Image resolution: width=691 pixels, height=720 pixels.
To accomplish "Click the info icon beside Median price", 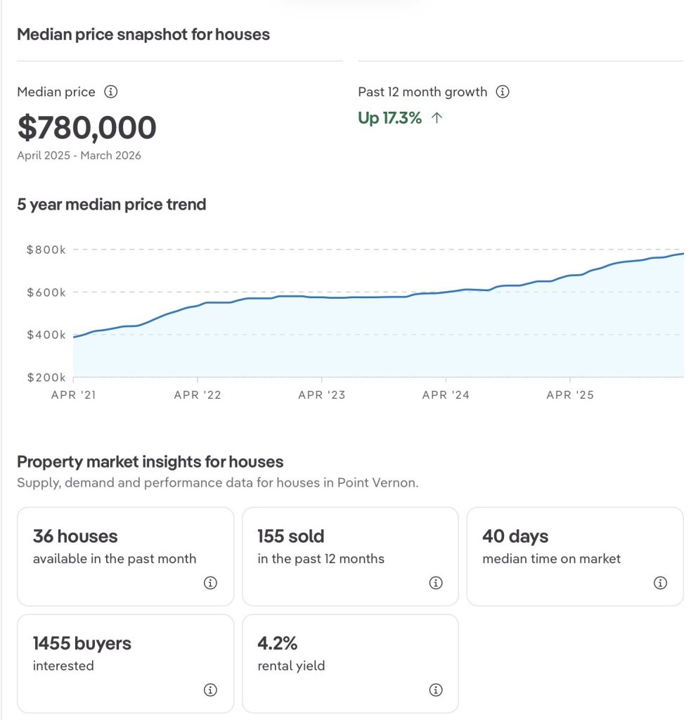I will [110, 92].
